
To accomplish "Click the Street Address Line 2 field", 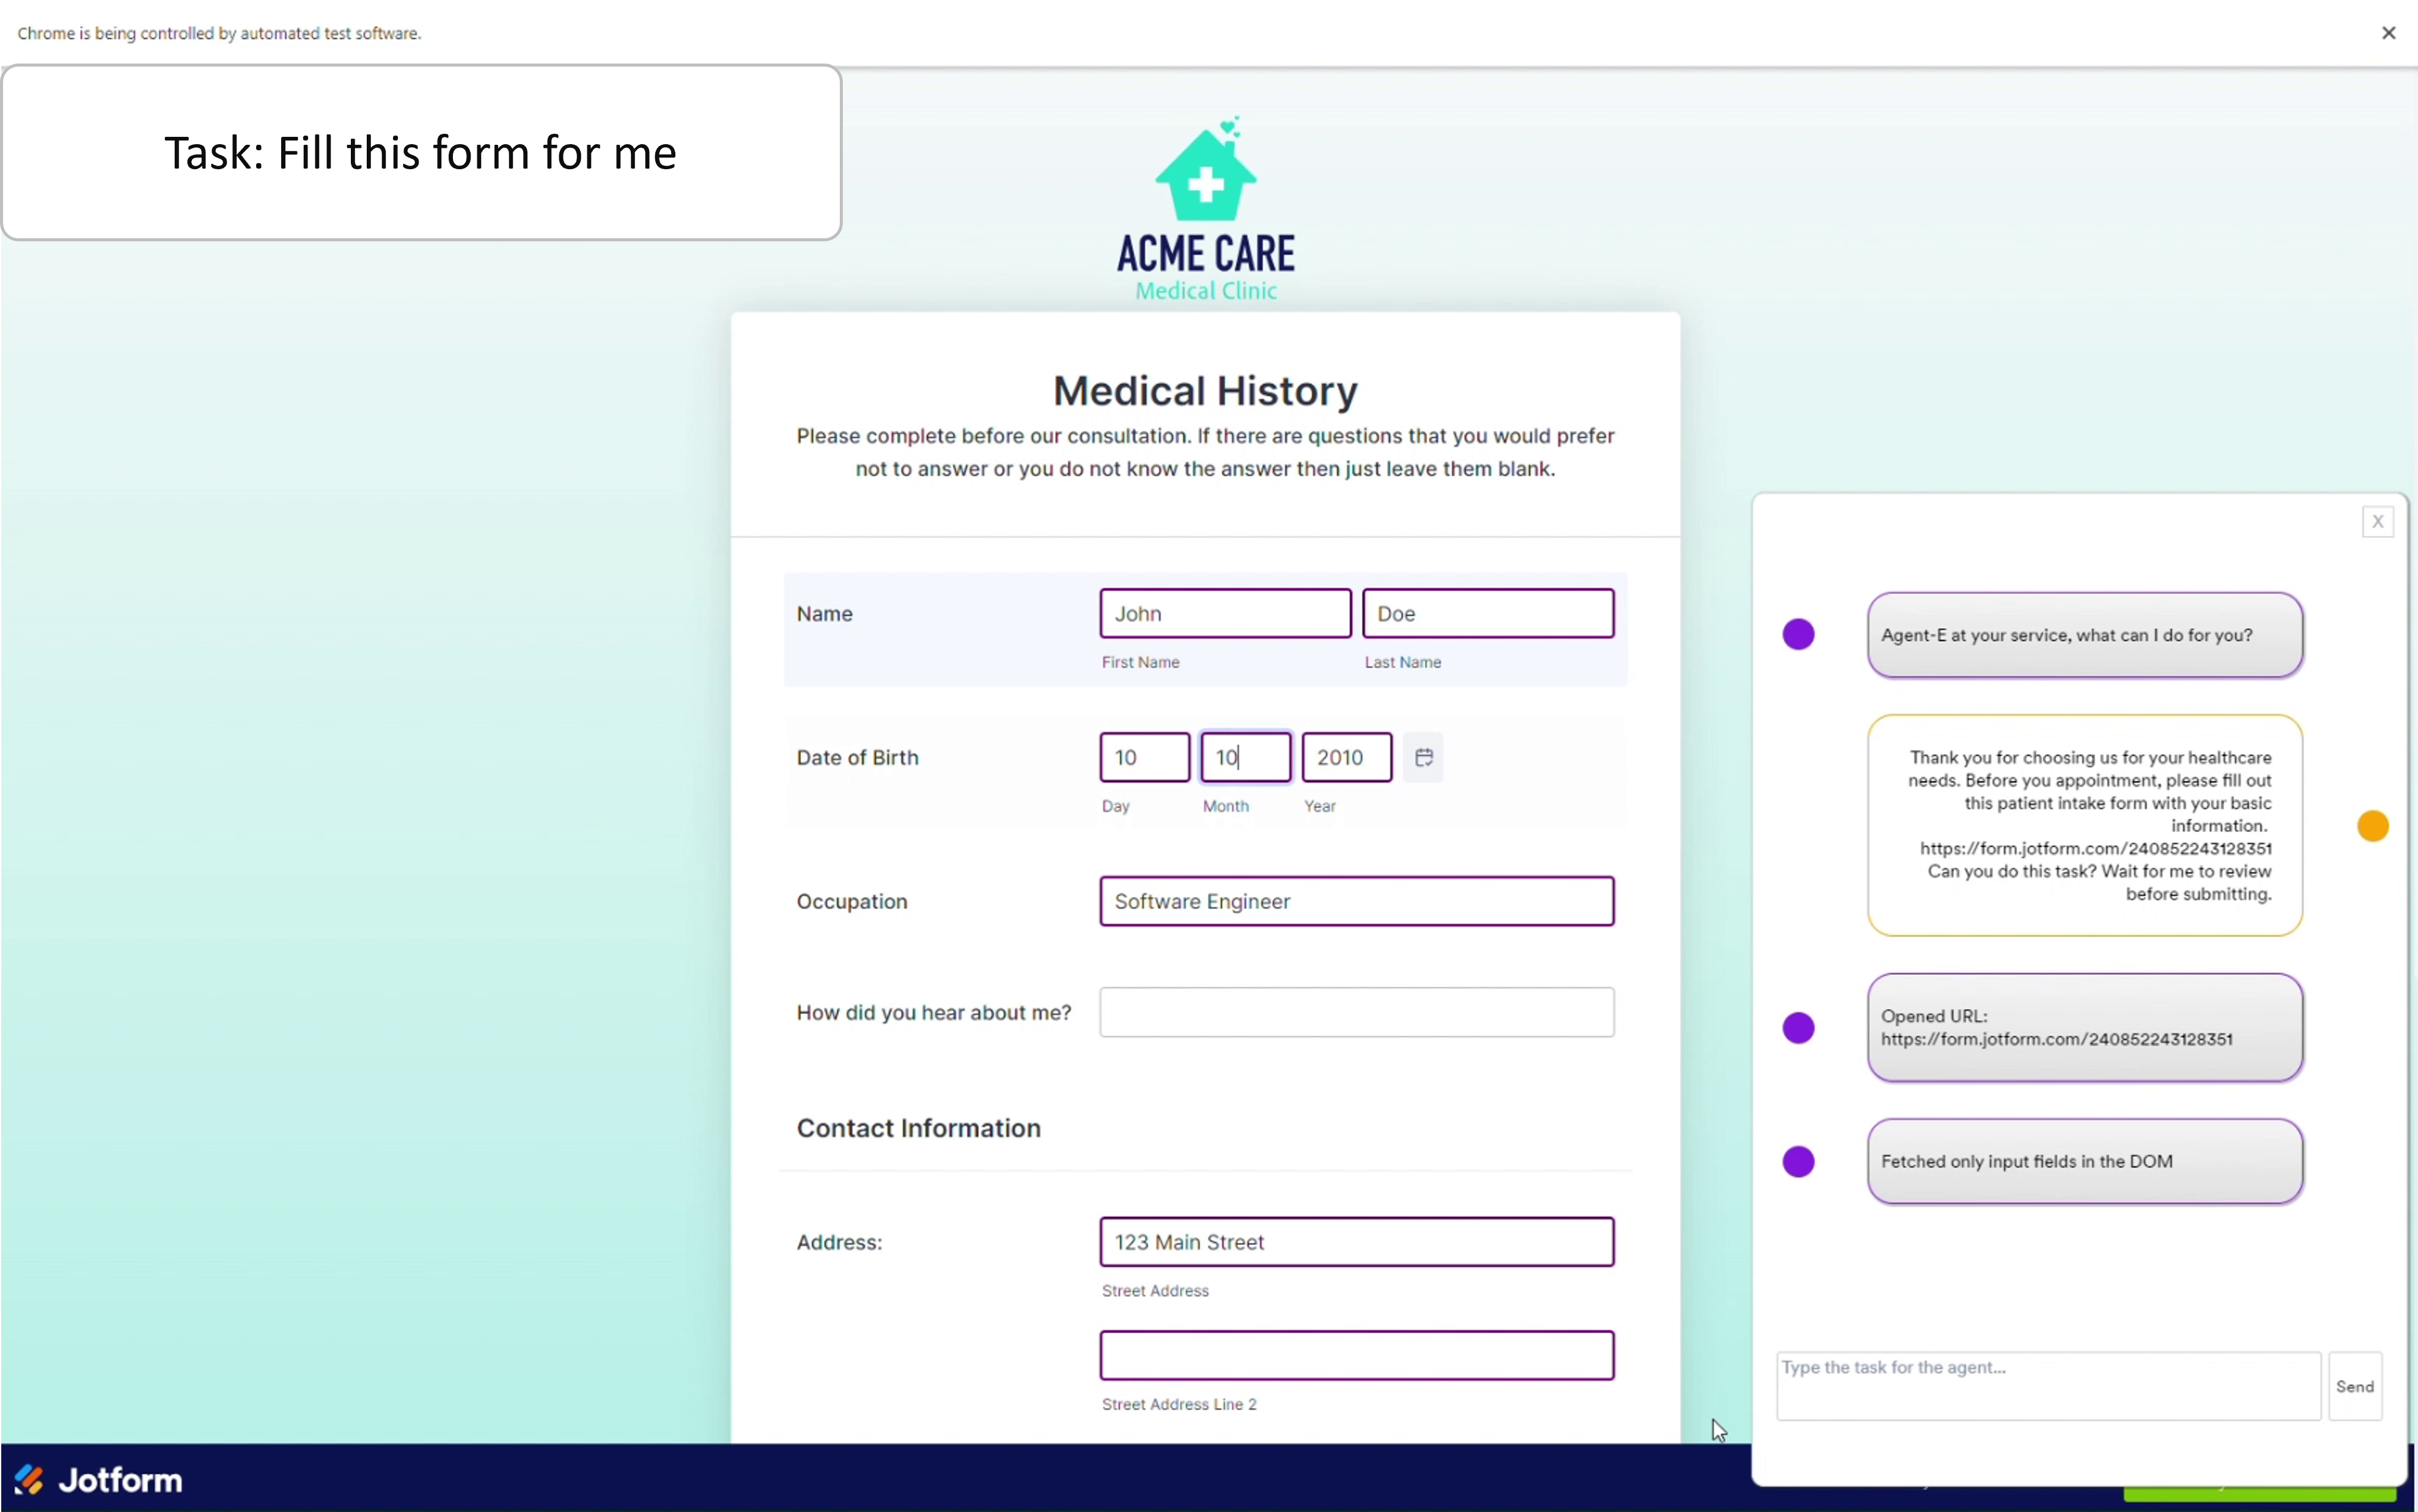I will point(1356,1355).
